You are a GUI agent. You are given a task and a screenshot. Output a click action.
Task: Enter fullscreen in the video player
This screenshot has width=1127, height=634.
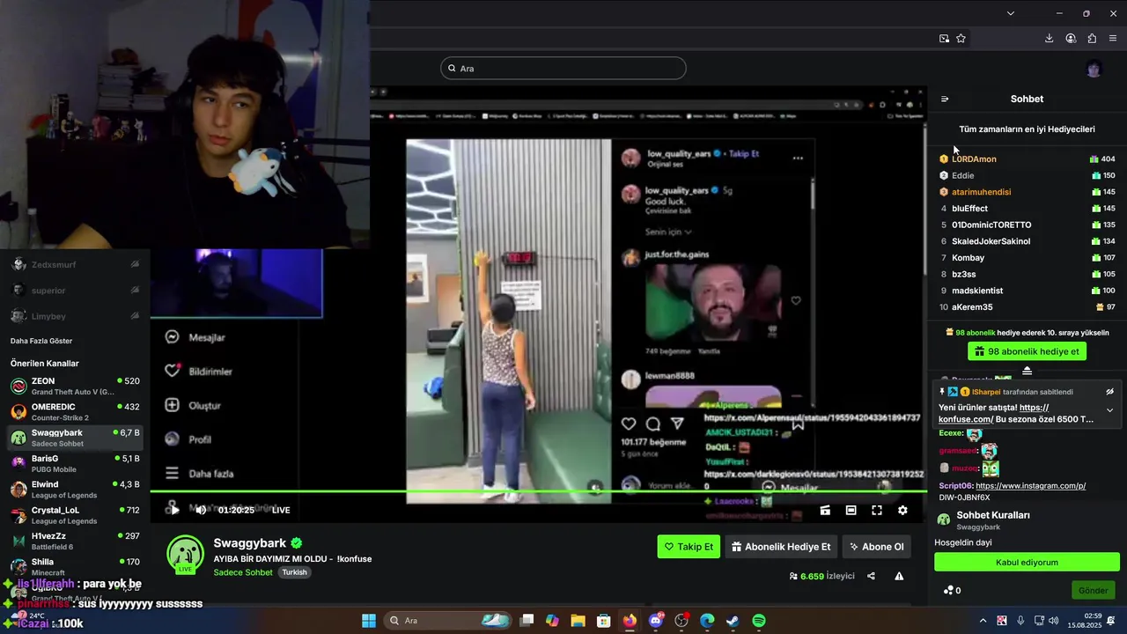[877, 510]
